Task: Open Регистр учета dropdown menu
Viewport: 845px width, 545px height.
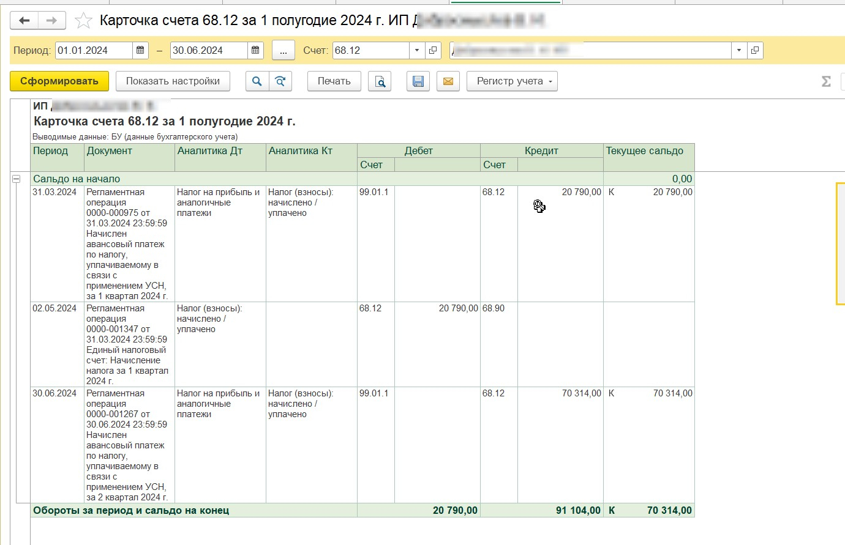Action: (x=513, y=81)
